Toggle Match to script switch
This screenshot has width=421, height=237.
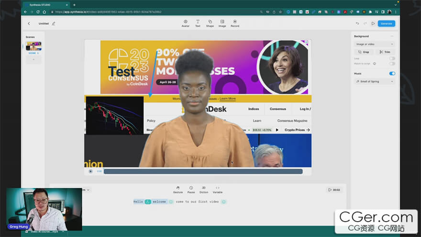(392, 64)
